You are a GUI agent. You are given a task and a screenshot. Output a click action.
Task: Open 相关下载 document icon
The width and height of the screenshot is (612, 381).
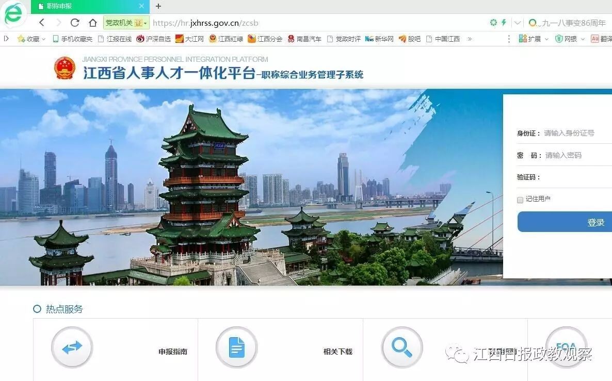(x=236, y=347)
